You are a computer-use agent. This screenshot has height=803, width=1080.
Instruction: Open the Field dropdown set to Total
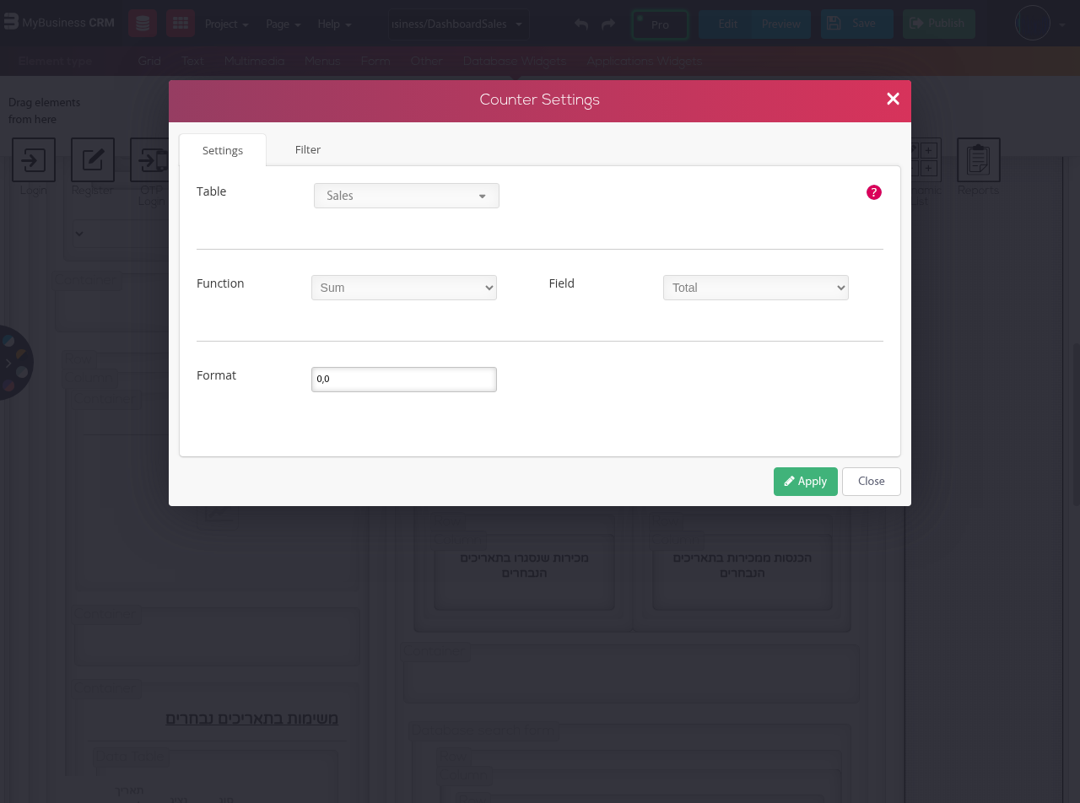[x=755, y=288]
